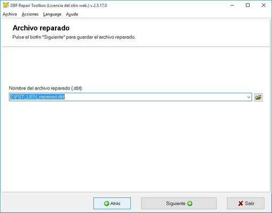The height and width of the screenshot is (213, 272).
Task: Open the Language menu
Action: [x=52, y=14]
